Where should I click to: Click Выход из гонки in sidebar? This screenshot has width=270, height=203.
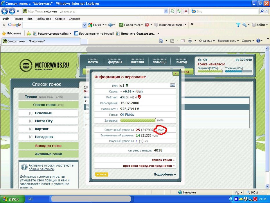(48, 146)
